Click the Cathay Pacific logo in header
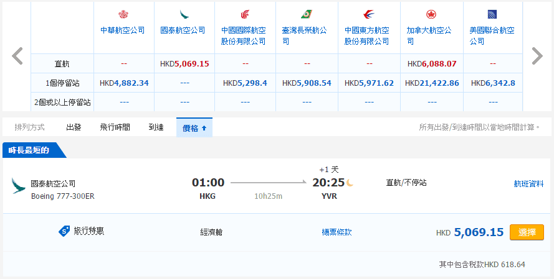 (x=184, y=14)
